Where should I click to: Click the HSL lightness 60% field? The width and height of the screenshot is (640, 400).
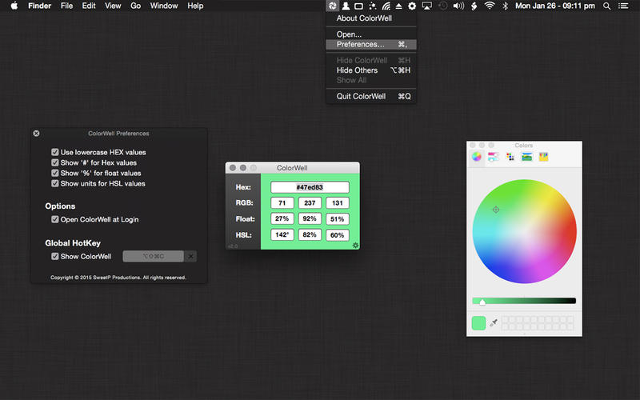pos(338,234)
